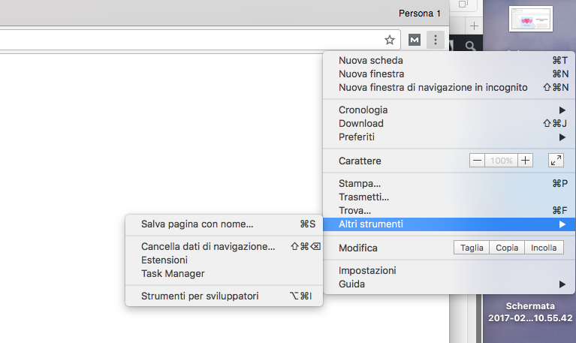Click the Copia button
The height and width of the screenshot is (343, 576).
point(507,248)
